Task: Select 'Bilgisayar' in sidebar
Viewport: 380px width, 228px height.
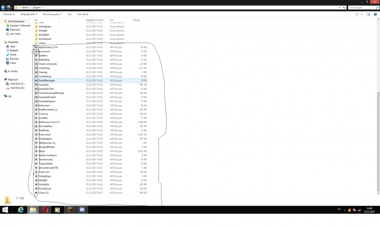Action: 13,79
